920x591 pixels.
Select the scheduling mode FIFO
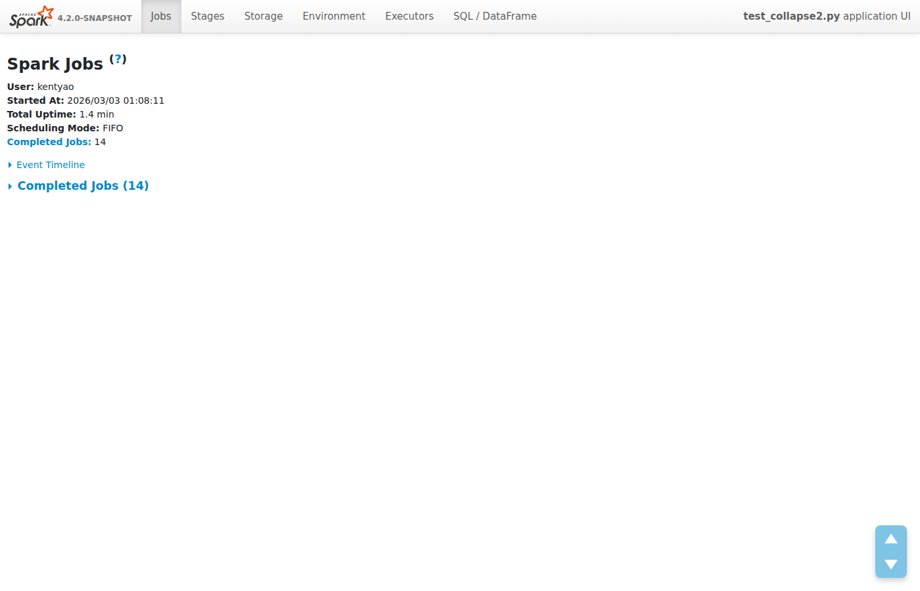(x=113, y=128)
